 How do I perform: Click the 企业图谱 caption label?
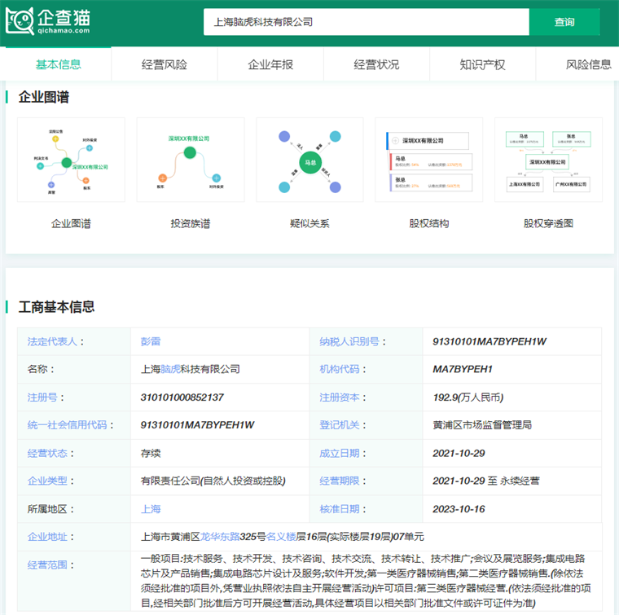[71, 224]
